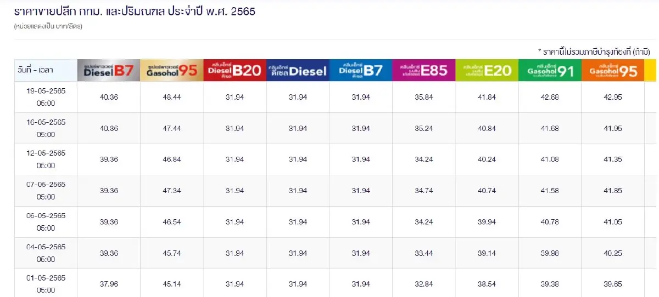This screenshot has width=659, height=297.
Task: Click Diesel B20 price 31.94 in 19-05-2565 row
Action: [x=235, y=97]
